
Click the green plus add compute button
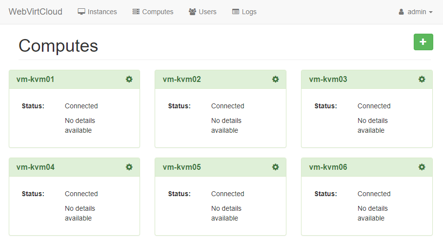point(423,42)
